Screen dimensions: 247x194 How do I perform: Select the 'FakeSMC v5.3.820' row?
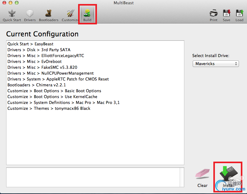[x=95, y=67]
